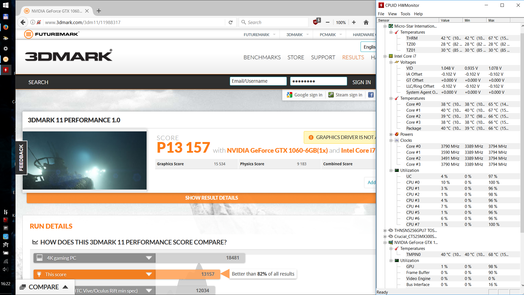Zoom in with the plus icon
Screen dimensions: 524x295
354,22
